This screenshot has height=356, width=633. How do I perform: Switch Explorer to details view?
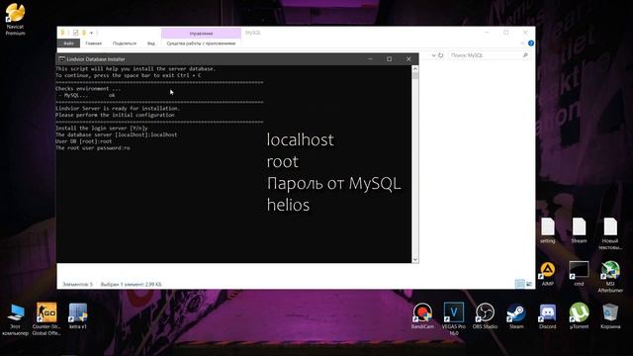[x=520, y=284]
